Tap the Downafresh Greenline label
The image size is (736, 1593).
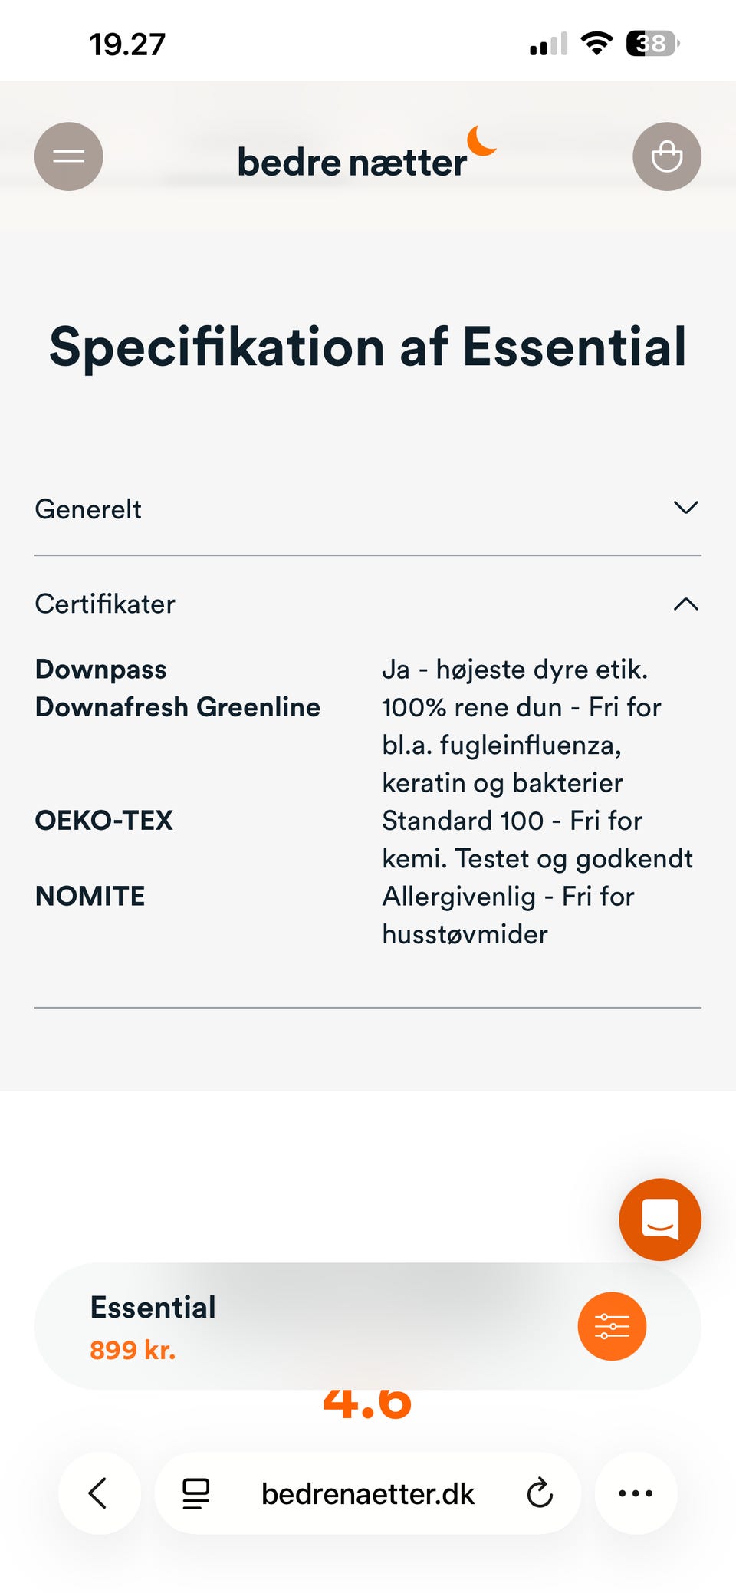point(178,707)
